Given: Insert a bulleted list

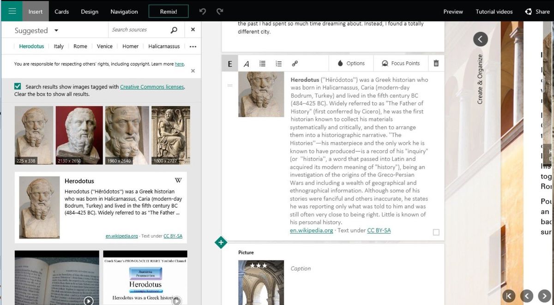Looking at the screenshot, I should [262, 63].
